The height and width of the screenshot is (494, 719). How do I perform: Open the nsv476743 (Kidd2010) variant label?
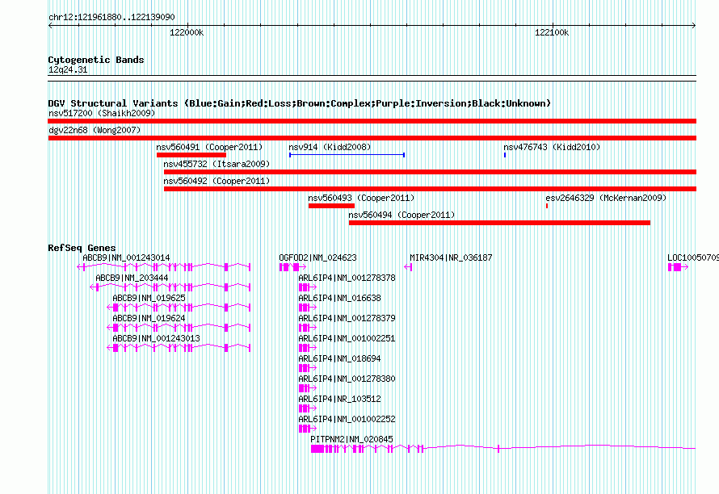tap(552, 147)
